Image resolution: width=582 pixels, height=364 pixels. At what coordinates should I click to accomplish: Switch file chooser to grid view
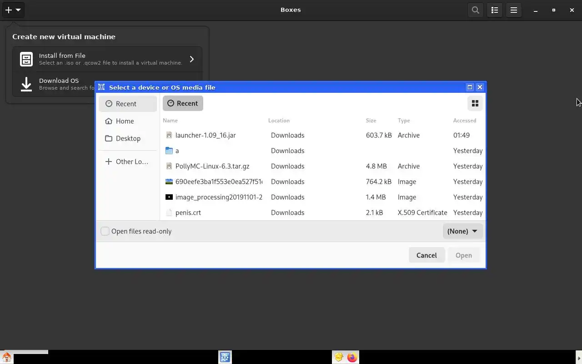(x=475, y=103)
